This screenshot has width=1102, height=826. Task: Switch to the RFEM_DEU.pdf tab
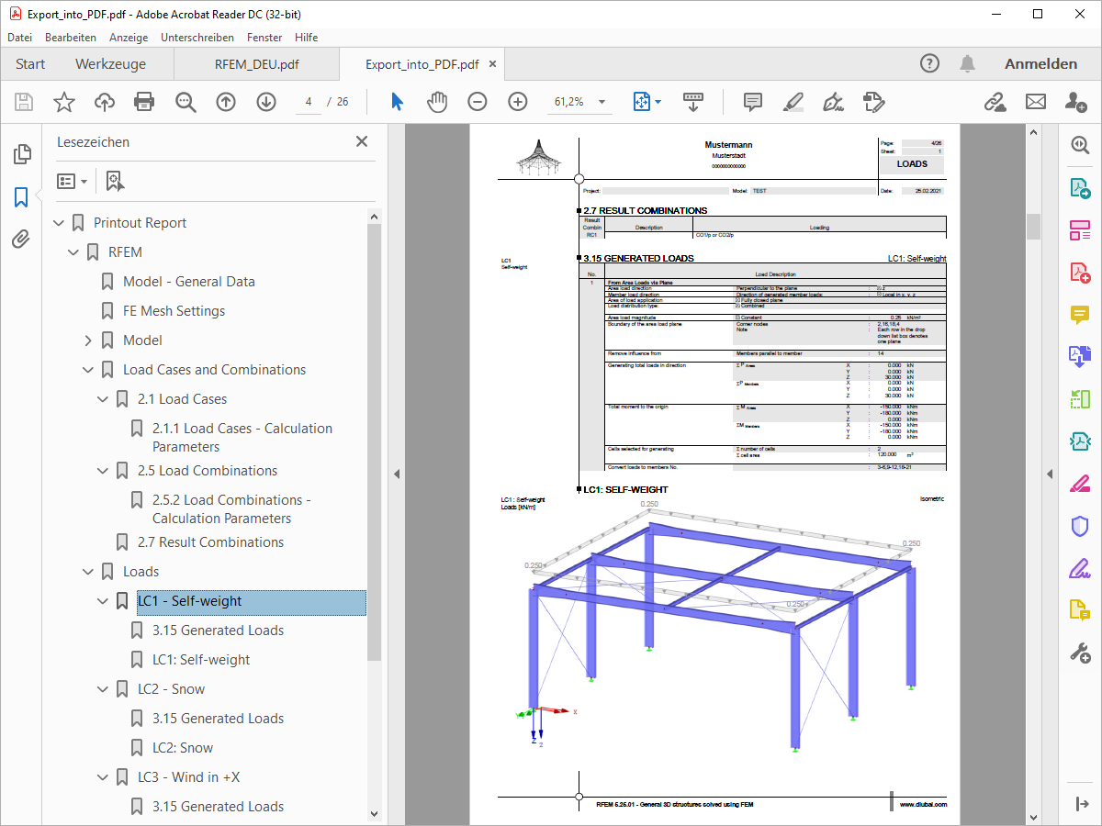coord(257,65)
